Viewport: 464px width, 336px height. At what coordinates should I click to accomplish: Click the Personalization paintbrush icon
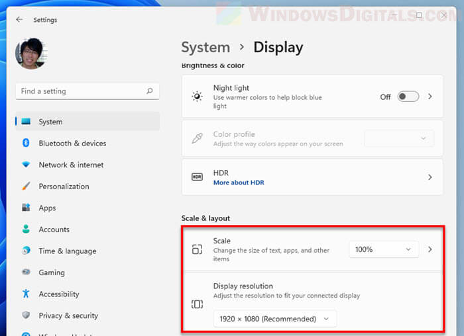[x=26, y=186]
